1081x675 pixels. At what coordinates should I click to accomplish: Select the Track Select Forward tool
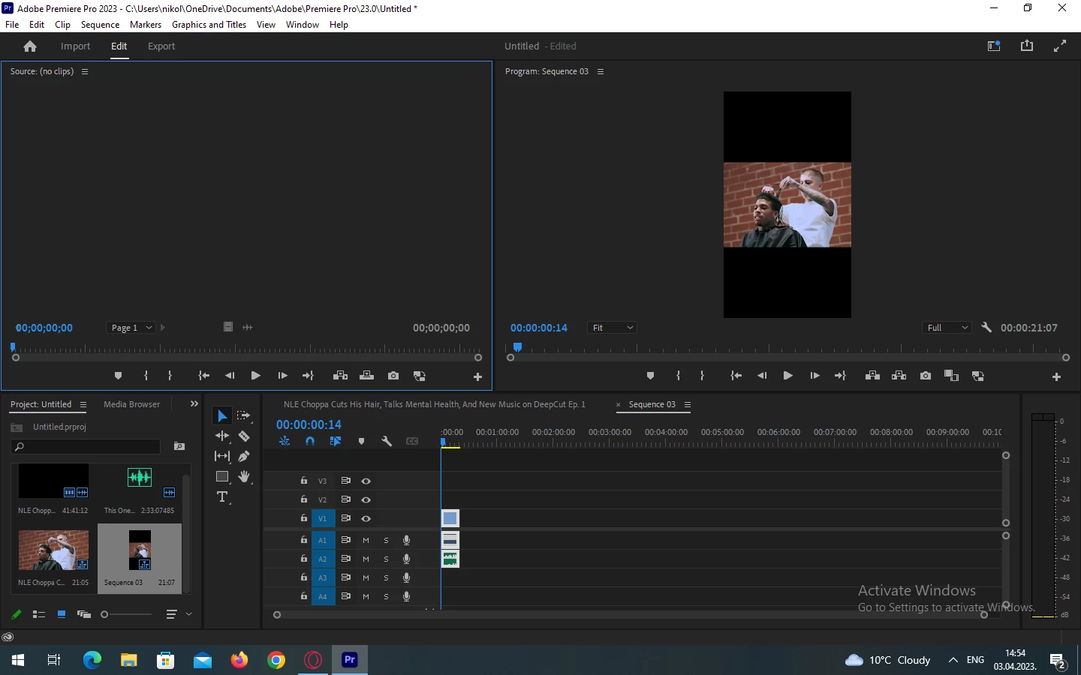[x=243, y=415]
